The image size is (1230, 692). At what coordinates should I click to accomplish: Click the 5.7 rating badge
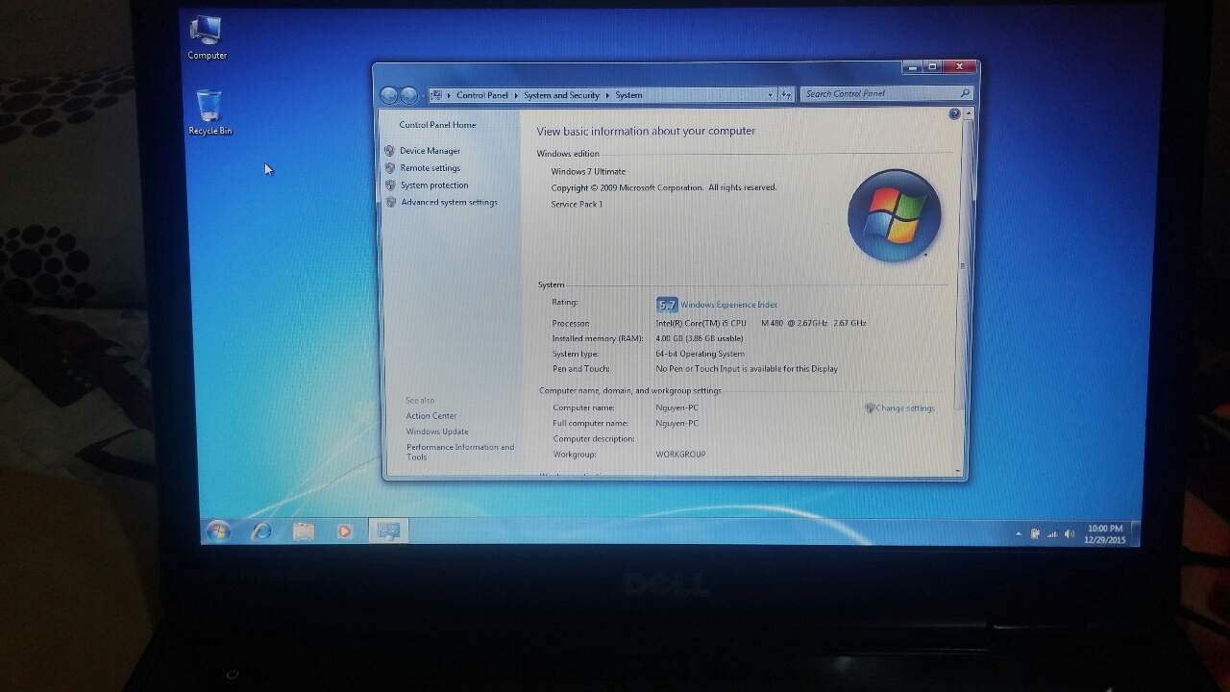tap(667, 305)
